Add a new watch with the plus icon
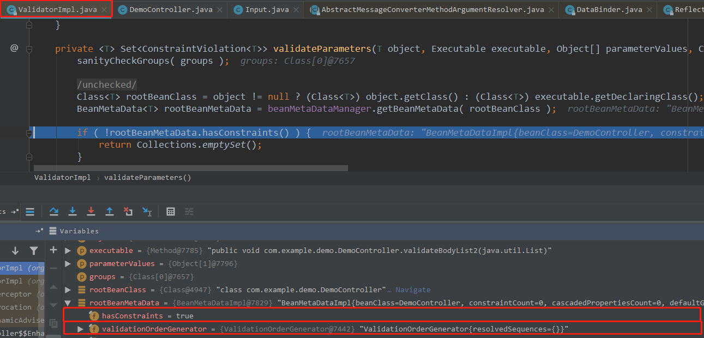The image size is (704, 338). [53, 249]
